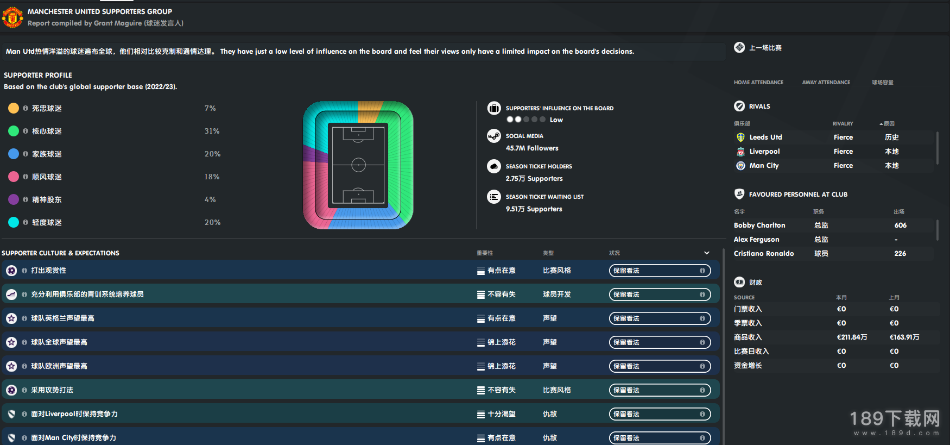Screen dimensions: 950x445
Task: Open 保留看法 dropdown for 充分利用俱乐部的青训系统培养球员
Action: tap(660, 294)
